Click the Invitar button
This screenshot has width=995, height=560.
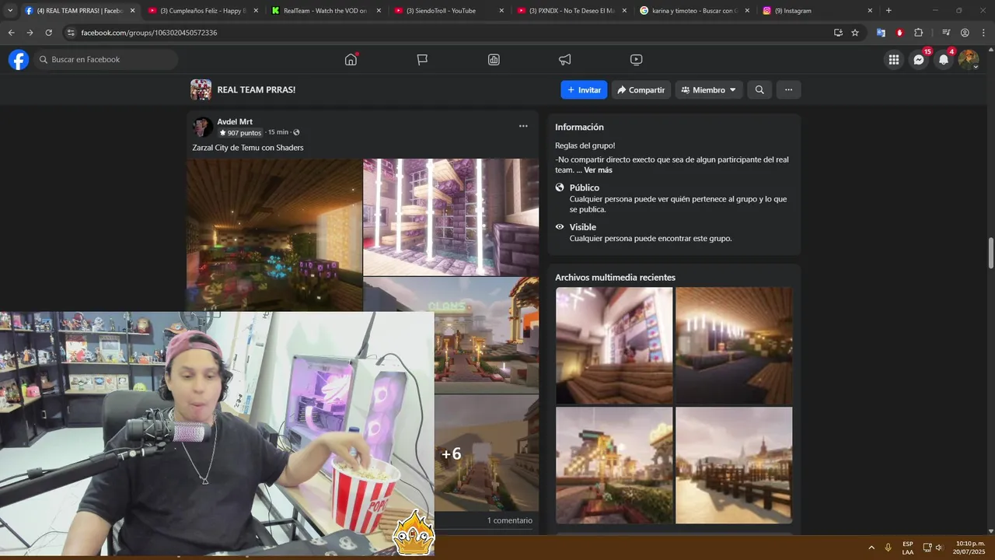[x=584, y=89]
